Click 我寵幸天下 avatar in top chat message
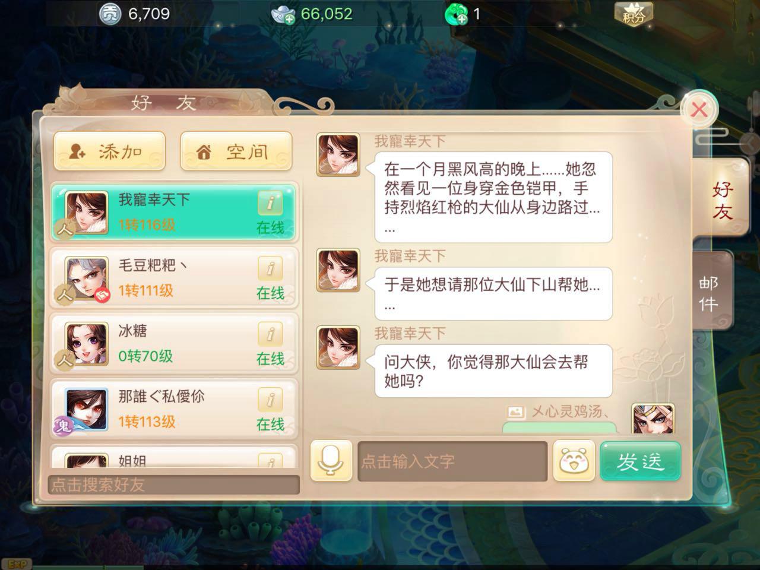The image size is (760, 570). point(338,155)
